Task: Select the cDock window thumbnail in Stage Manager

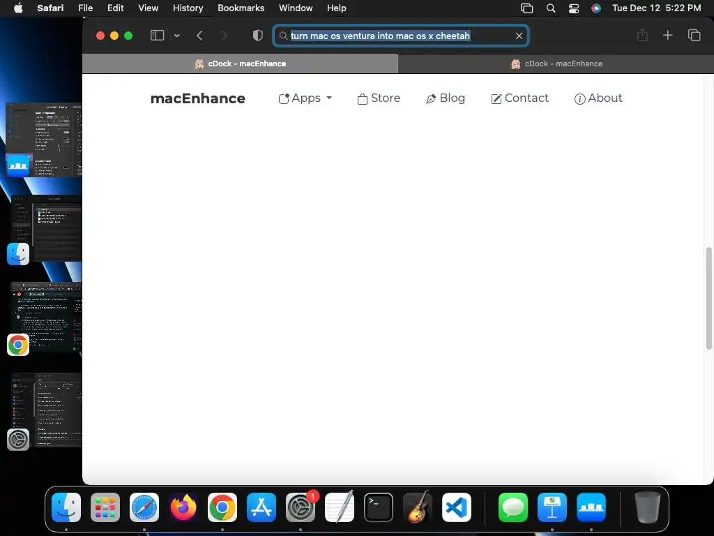Action: (x=44, y=140)
